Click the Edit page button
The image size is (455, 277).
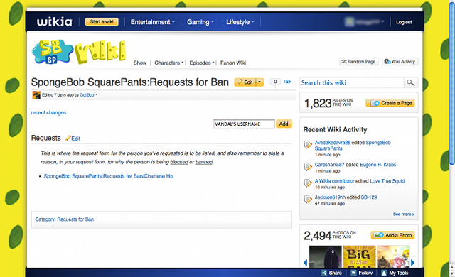coord(245,82)
